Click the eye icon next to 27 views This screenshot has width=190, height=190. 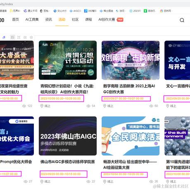[x=26, y=181]
